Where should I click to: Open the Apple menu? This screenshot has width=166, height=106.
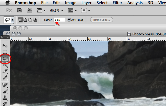pyautogui.click(x=8, y=2)
